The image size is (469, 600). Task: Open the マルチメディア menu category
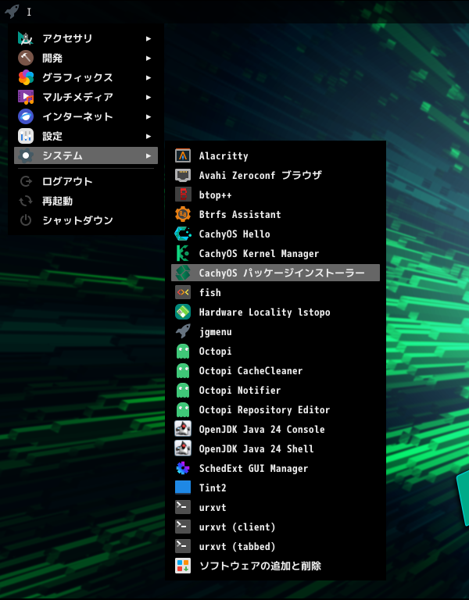click(86, 97)
